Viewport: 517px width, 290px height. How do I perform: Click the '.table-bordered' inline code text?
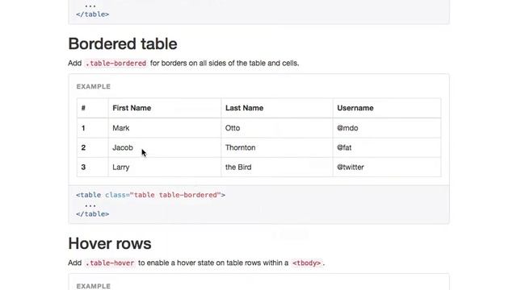click(x=116, y=63)
